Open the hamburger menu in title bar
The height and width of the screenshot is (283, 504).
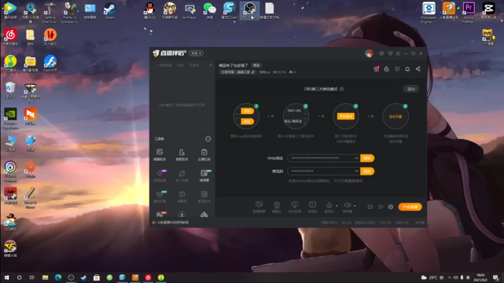pyautogui.click(x=398, y=53)
